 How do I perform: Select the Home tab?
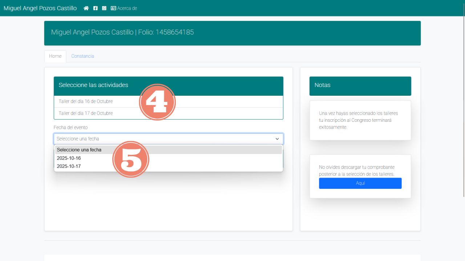55,56
